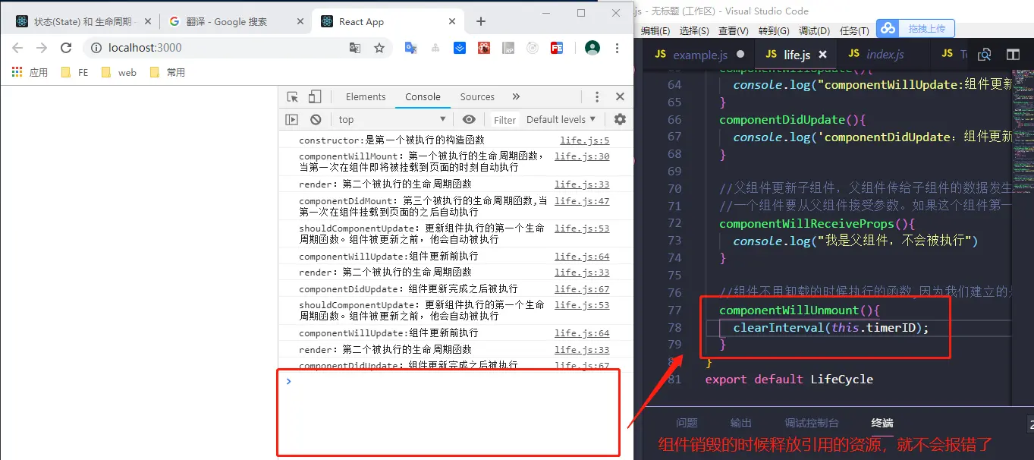Viewport: 1034px width, 460px height.
Task: Open changes search icon in VS Code editor
Action: 985,55
